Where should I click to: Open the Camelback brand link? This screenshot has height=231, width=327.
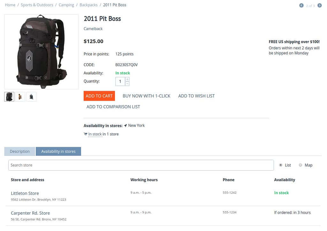point(93,28)
